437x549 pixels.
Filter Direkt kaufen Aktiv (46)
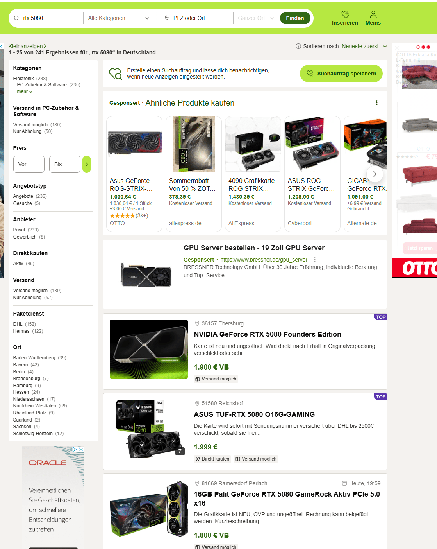pyautogui.click(x=18, y=264)
